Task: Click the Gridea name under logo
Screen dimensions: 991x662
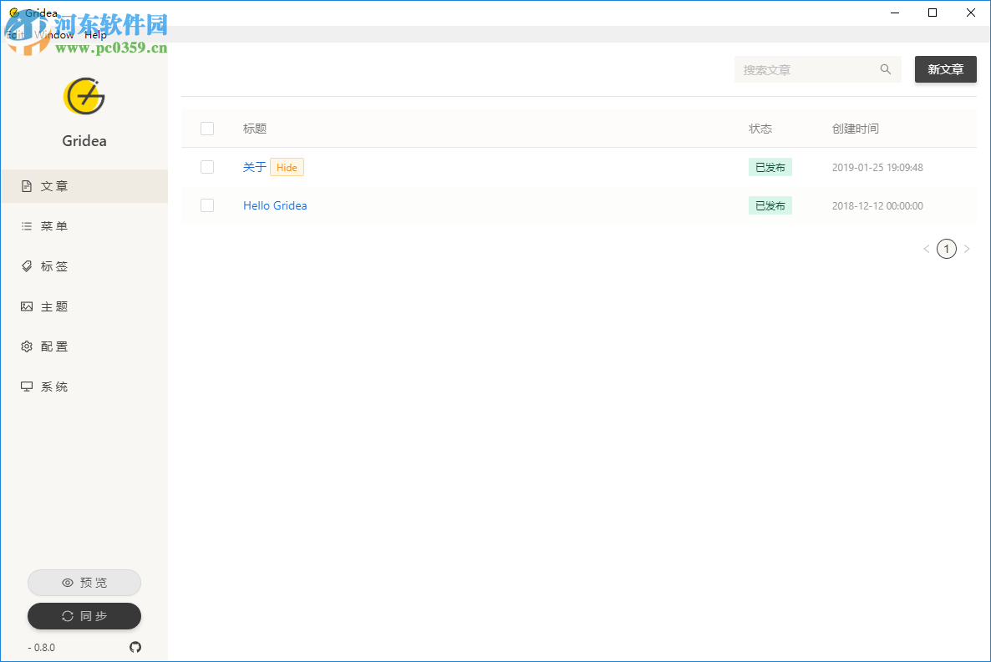Action: (84, 141)
